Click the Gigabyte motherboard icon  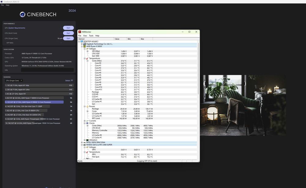tap(84, 44)
